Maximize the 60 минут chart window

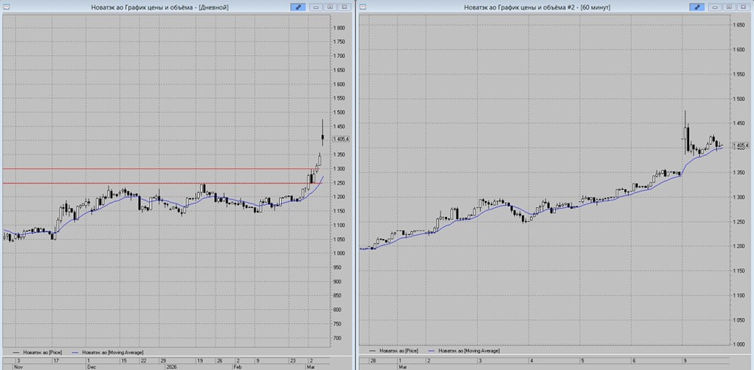tap(729, 7)
